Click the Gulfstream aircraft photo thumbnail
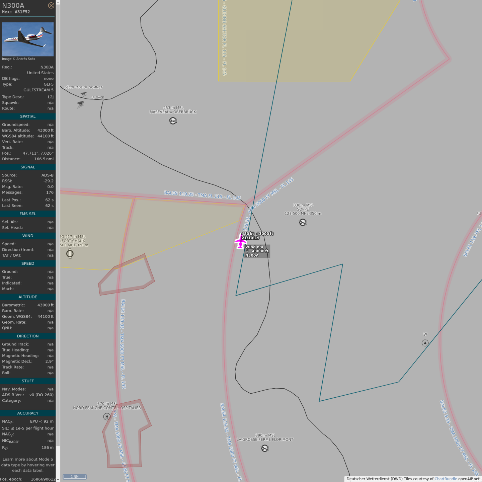Screen dimensions: 482x482 pos(28,39)
